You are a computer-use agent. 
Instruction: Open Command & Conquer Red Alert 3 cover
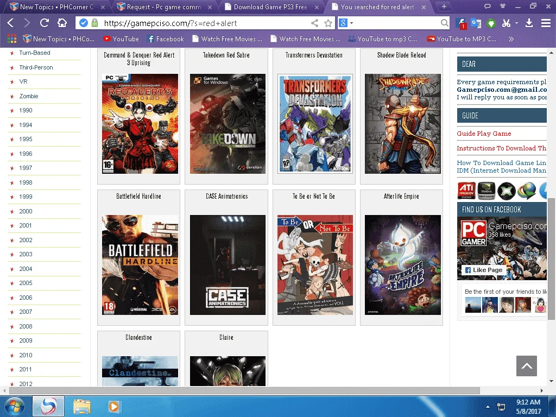pyautogui.click(x=140, y=124)
